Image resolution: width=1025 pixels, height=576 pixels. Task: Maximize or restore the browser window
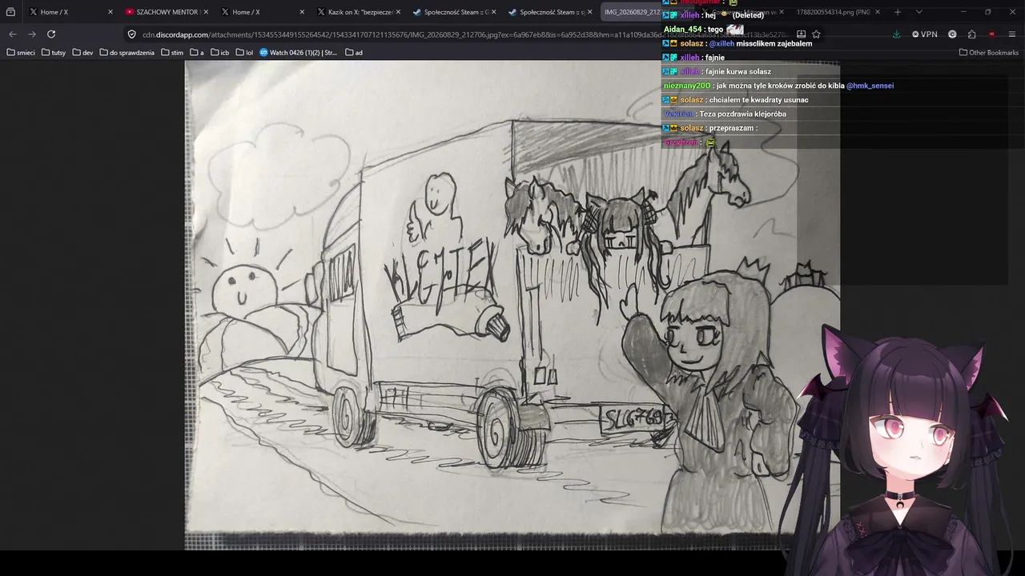point(988,12)
